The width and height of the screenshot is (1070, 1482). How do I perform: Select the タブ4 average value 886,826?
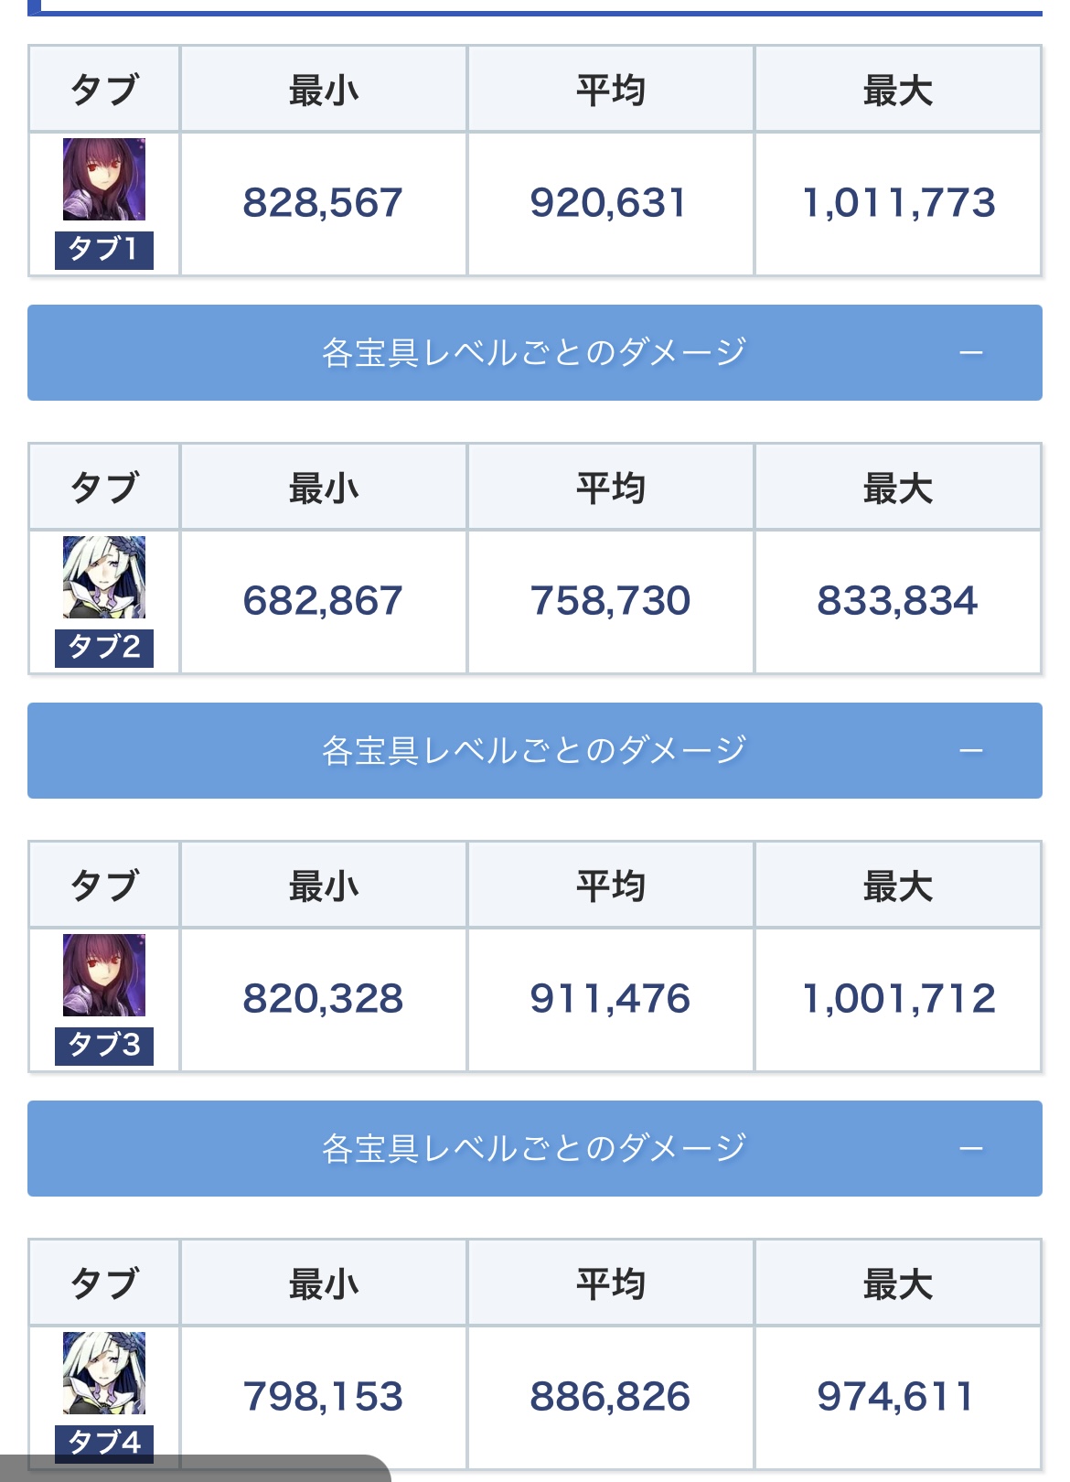[610, 1397]
